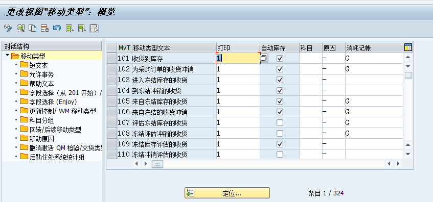Click the vertical scrollbar thumb
433x202 pixels.
[408, 75]
